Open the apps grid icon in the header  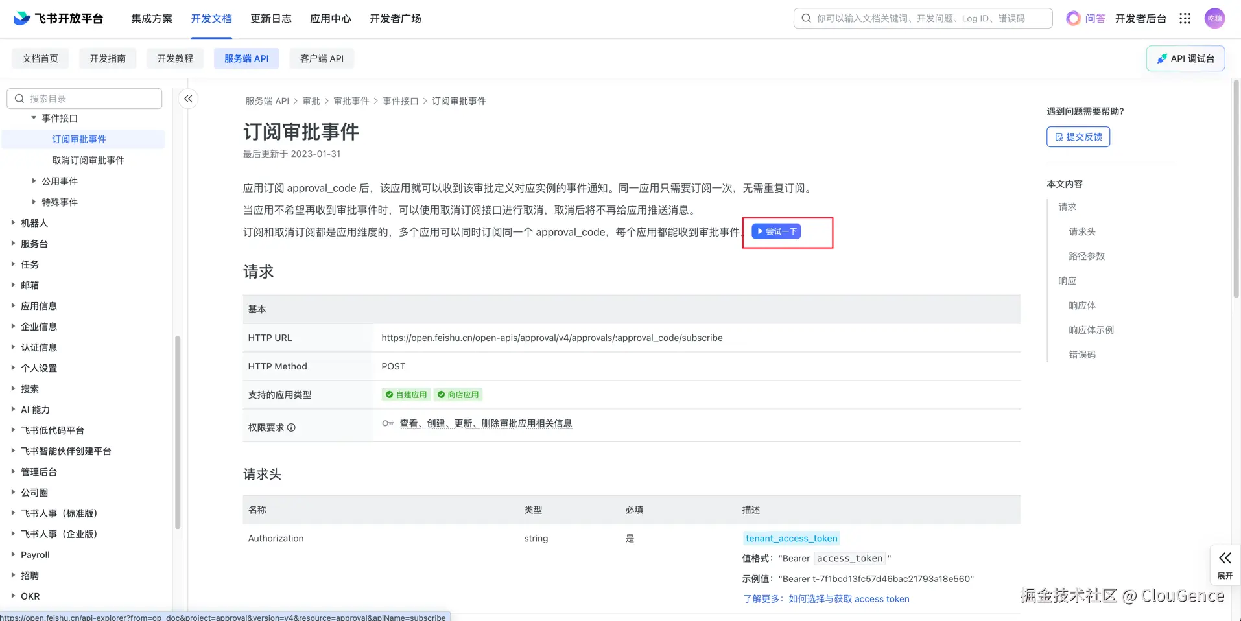[x=1185, y=18]
